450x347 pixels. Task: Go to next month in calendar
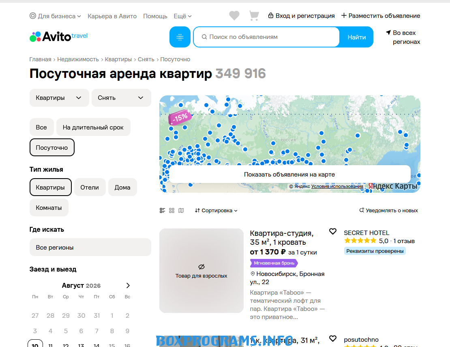128,286
